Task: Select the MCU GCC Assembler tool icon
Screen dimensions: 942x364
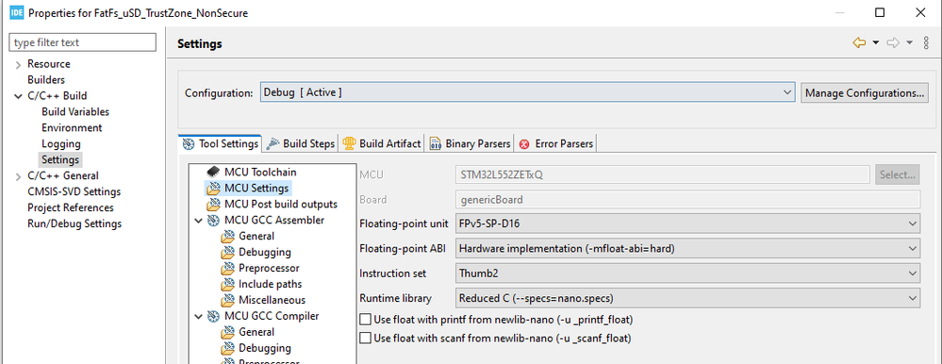Action: click(213, 221)
